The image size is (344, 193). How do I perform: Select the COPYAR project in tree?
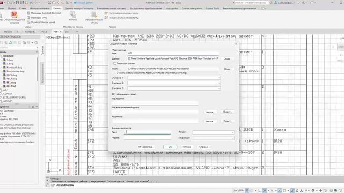point(8,94)
